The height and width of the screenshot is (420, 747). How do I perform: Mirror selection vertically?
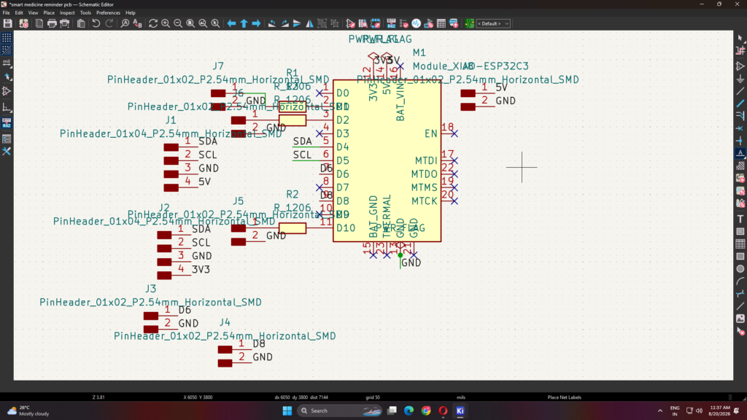pyautogui.click(x=297, y=23)
